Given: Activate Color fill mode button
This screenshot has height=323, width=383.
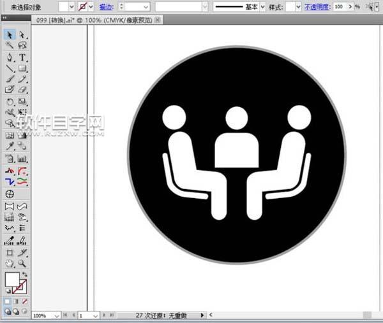Looking at the screenshot, I should click(x=8, y=301).
